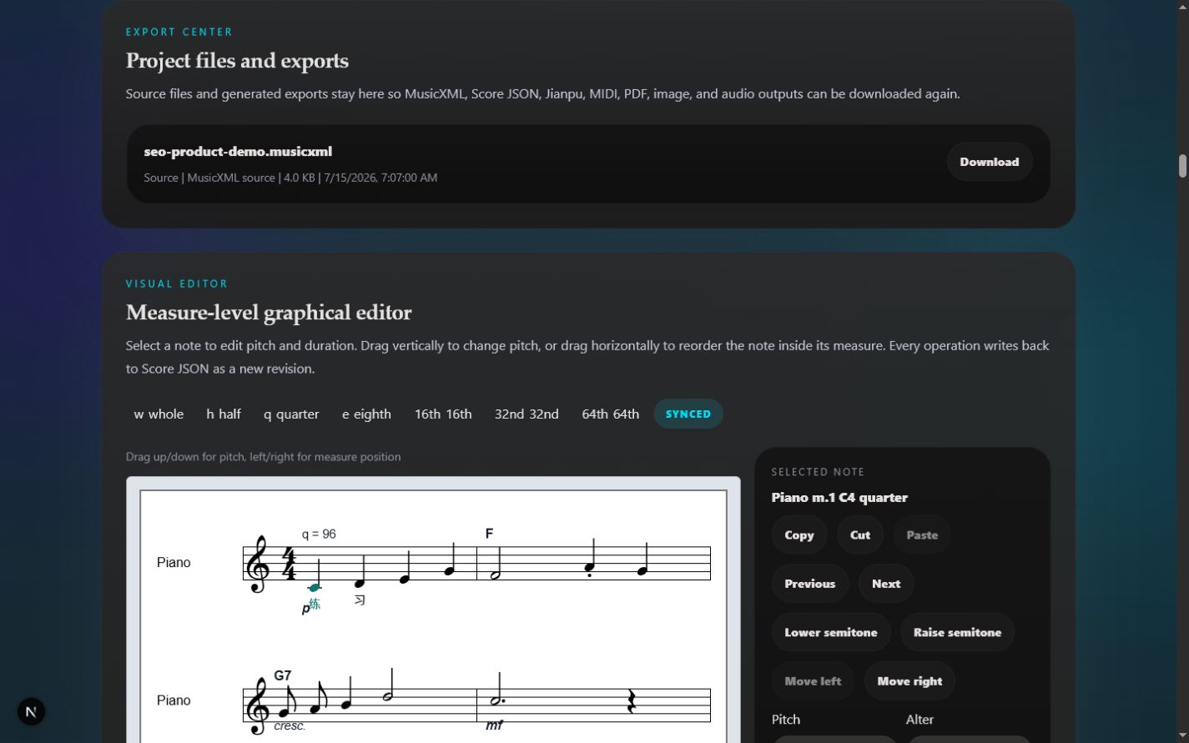Download seo-product-demo.musicxml file
Screen dimensions: 1189x743
(x=989, y=162)
